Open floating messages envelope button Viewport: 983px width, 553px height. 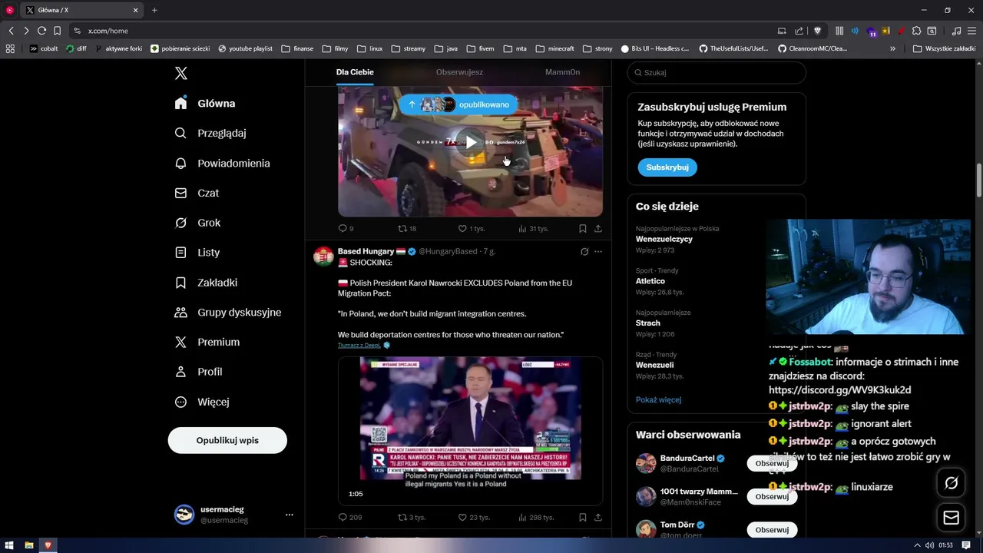pos(951,518)
